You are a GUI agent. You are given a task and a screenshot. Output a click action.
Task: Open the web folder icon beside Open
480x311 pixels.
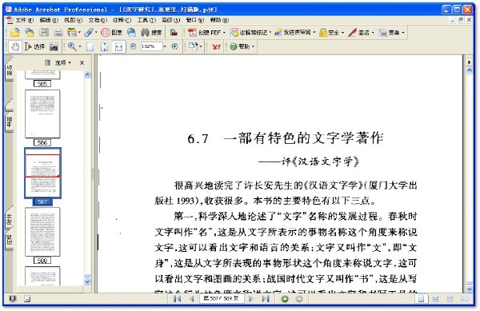(30, 32)
